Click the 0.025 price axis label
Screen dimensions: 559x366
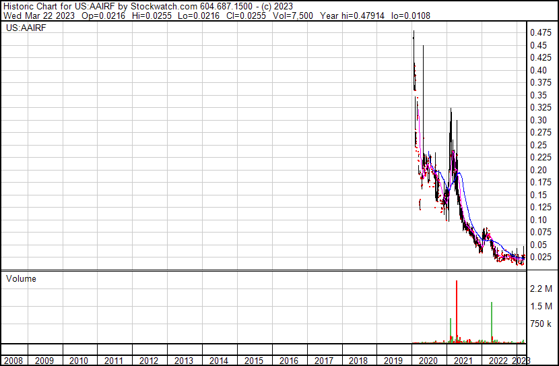540,257
